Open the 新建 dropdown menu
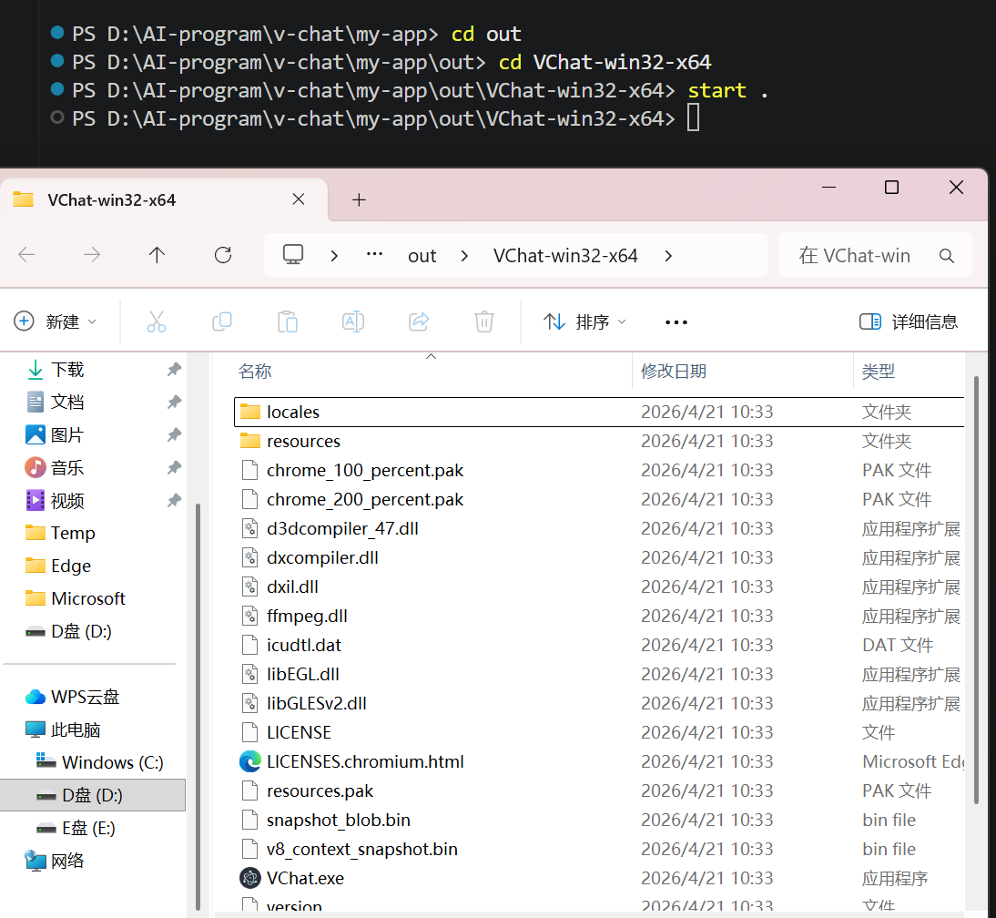Image resolution: width=996 pixels, height=918 pixels. tap(56, 321)
